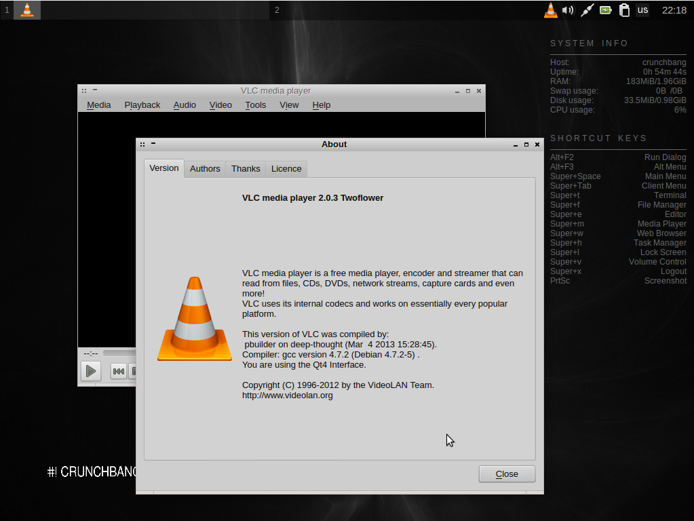Click the 22:18 clock in the panel

674,10
